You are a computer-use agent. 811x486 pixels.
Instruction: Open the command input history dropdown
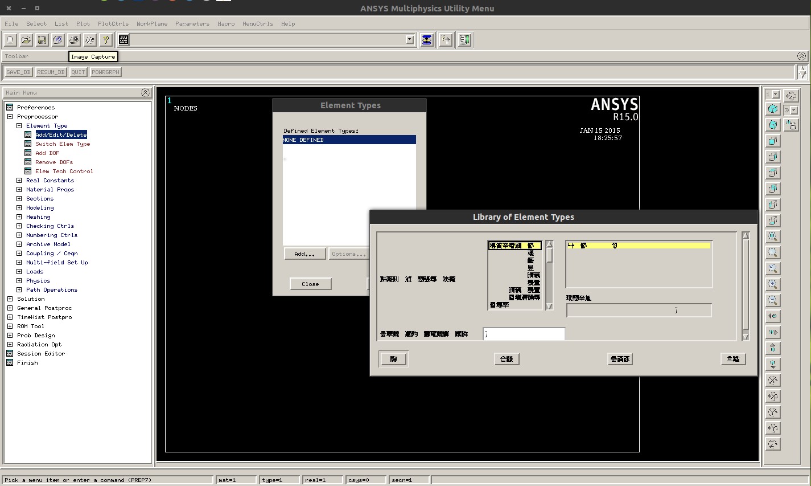coord(410,39)
